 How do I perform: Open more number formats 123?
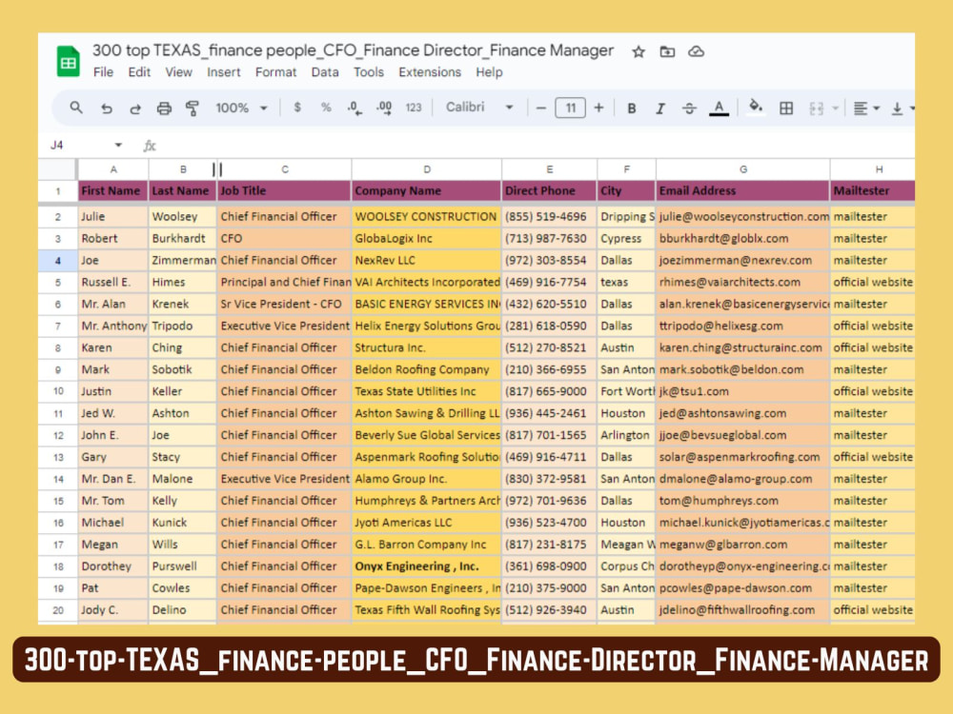pos(414,108)
